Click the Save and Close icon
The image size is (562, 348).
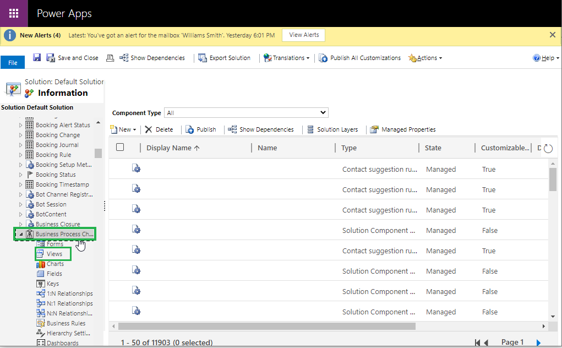click(x=51, y=58)
